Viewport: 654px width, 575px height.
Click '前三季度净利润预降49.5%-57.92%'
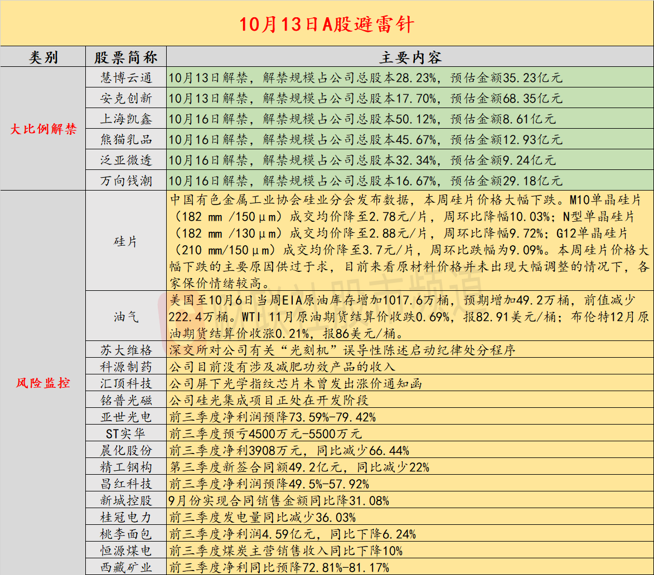(x=269, y=483)
